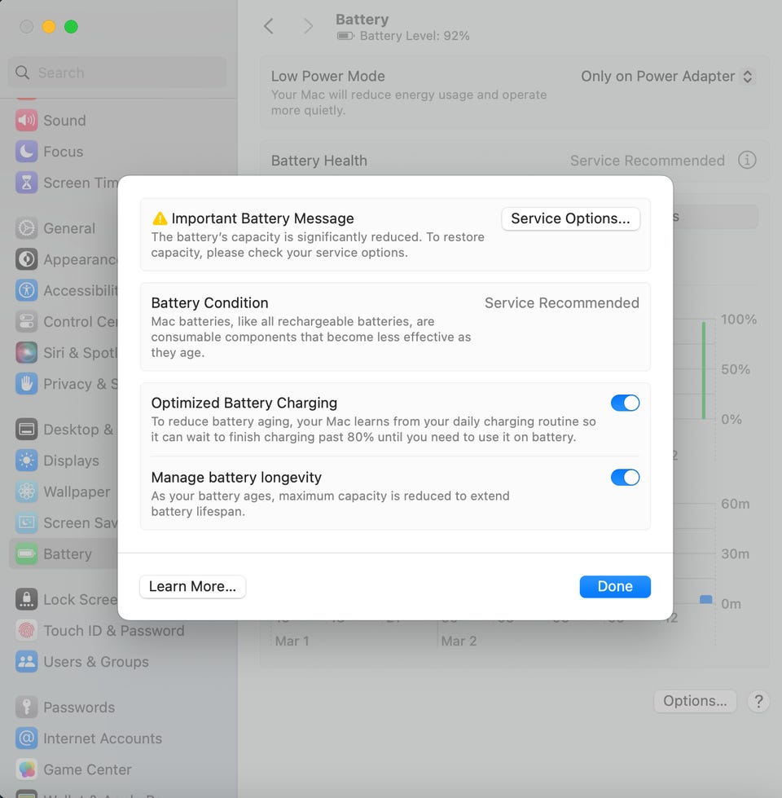
Task: Click the Internet Accounts @ icon
Action: click(x=26, y=738)
